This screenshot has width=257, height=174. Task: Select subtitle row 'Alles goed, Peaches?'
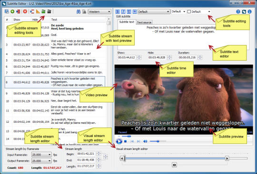point(55,54)
